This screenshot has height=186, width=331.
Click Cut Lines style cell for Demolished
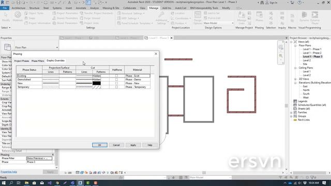pos(84,80)
